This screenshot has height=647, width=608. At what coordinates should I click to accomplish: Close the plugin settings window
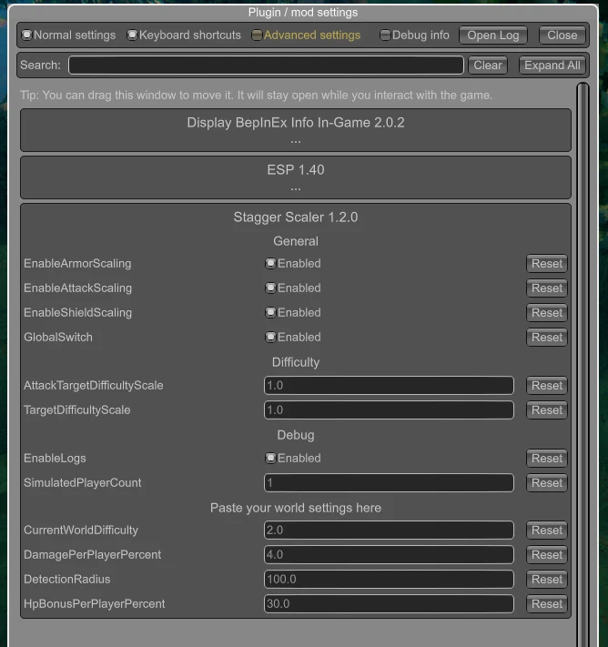point(562,35)
